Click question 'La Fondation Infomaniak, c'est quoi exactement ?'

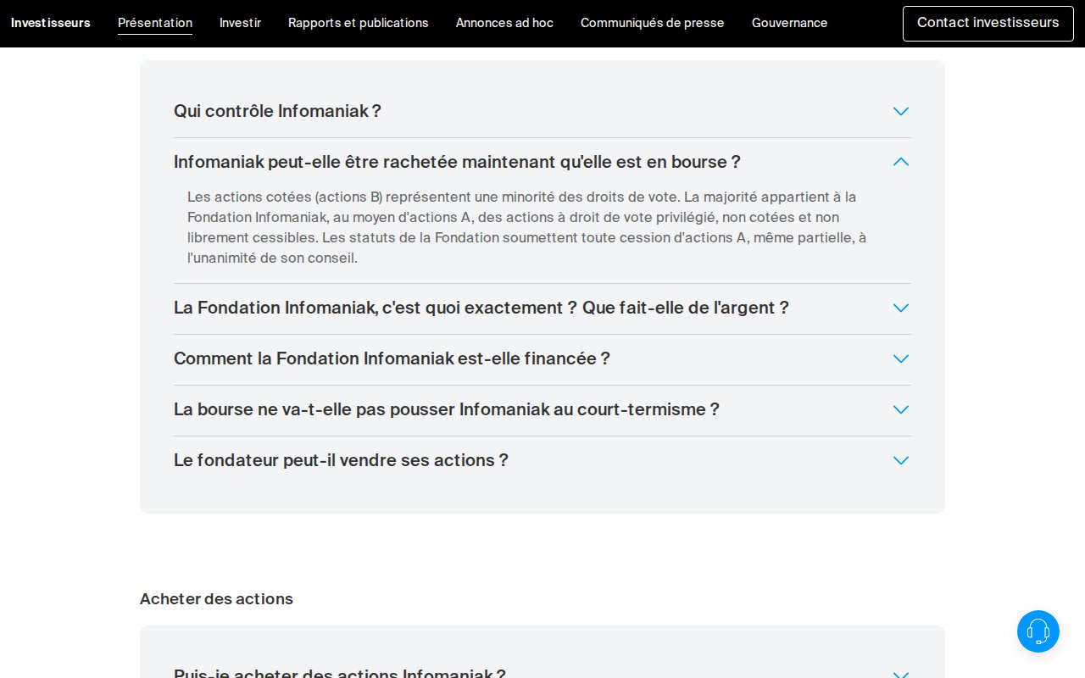(481, 308)
